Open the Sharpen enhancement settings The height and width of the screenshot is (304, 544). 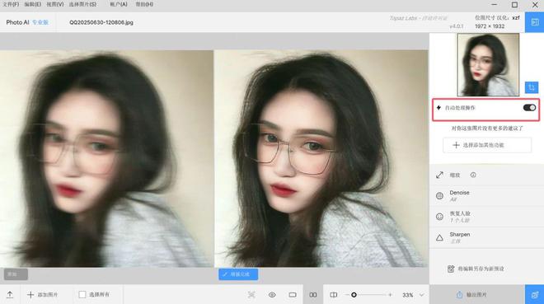coord(487,237)
